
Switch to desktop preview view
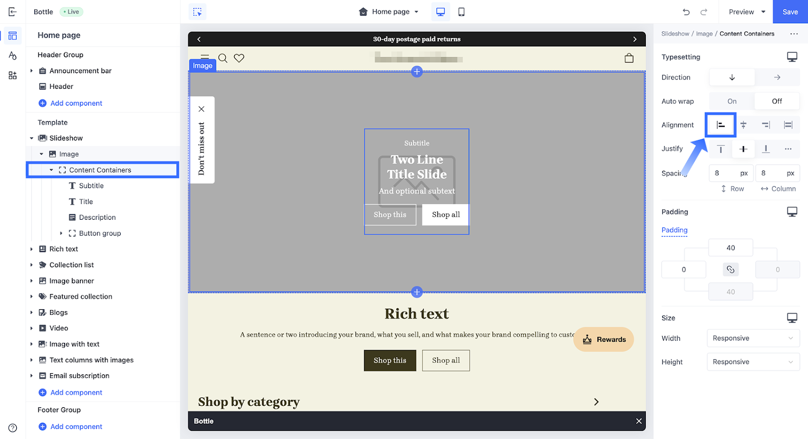pyautogui.click(x=440, y=12)
